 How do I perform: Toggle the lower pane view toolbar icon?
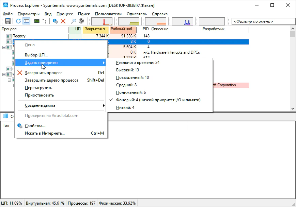[27, 21]
